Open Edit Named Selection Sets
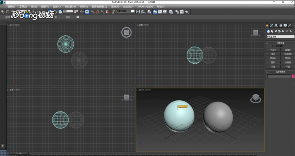The height and width of the screenshot is (156, 295). click(114, 12)
